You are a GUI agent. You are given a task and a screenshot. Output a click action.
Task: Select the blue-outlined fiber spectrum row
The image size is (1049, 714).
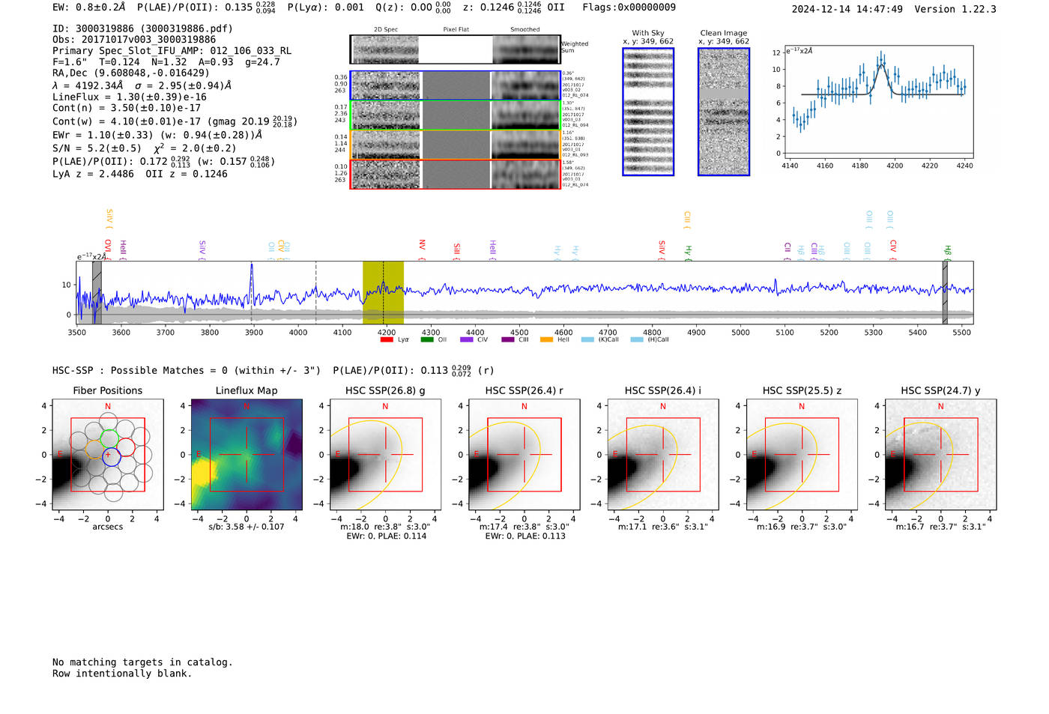455,85
